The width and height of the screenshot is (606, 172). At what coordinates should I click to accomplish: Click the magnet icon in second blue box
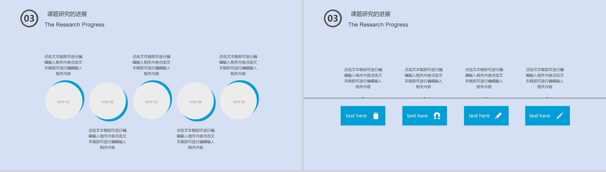[437, 116]
